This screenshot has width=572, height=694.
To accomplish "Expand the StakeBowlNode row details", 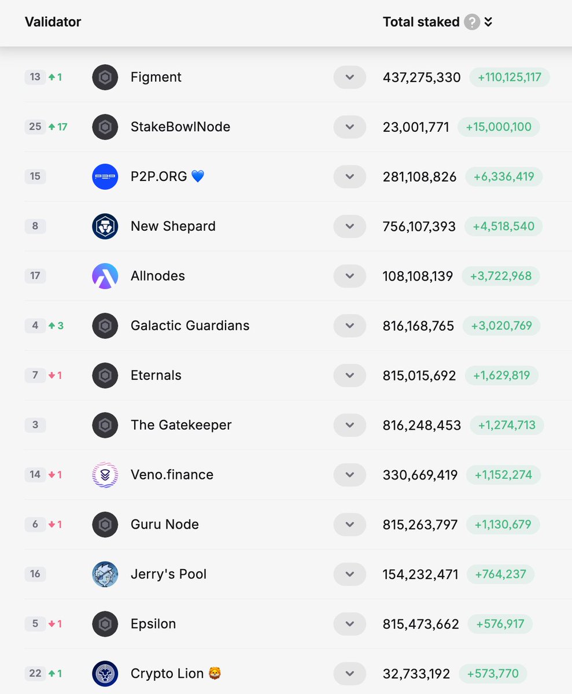I will (x=349, y=127).
